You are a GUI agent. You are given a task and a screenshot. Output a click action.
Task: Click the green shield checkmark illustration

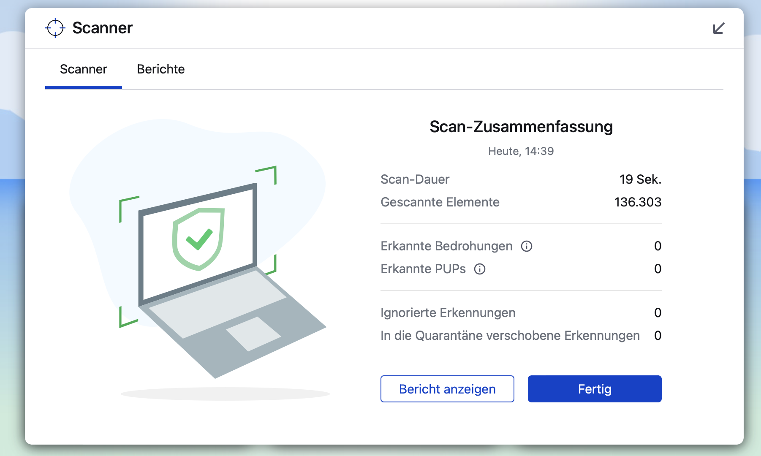pos(198,239)
